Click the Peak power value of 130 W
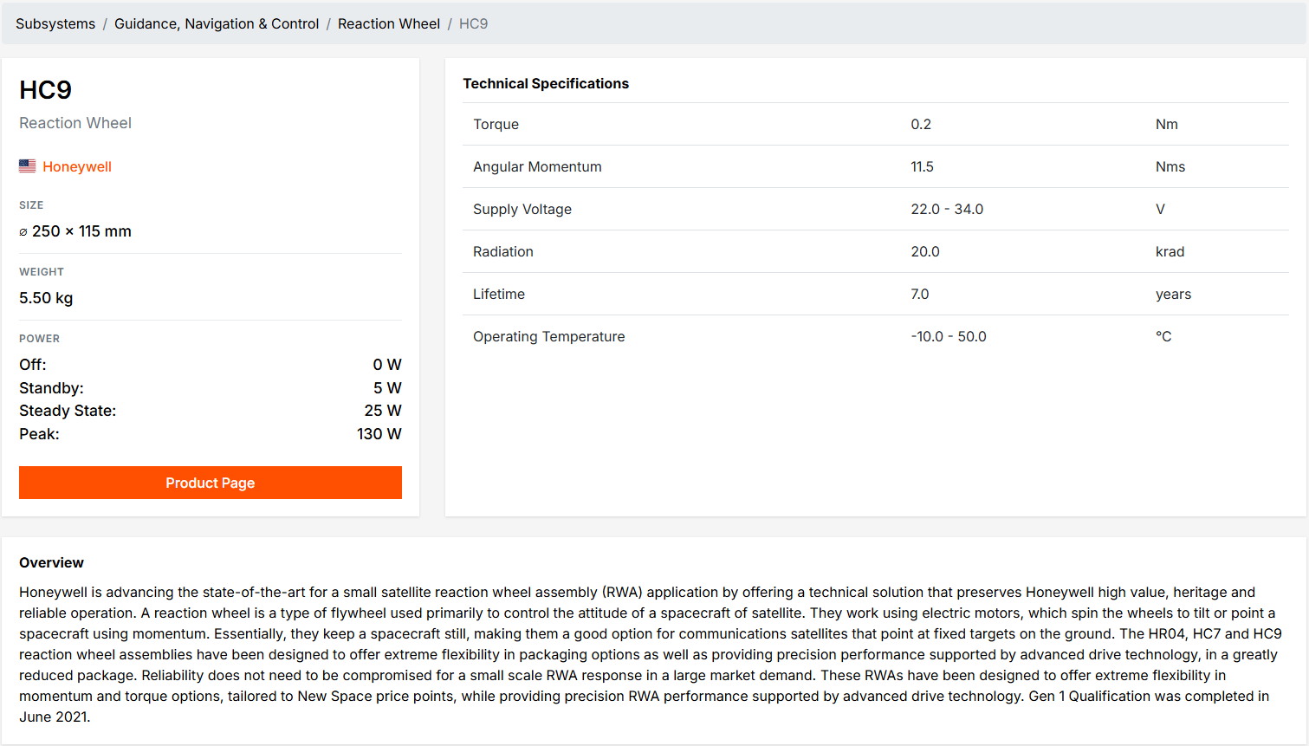The image size is (1309, 746). (379, 433)
